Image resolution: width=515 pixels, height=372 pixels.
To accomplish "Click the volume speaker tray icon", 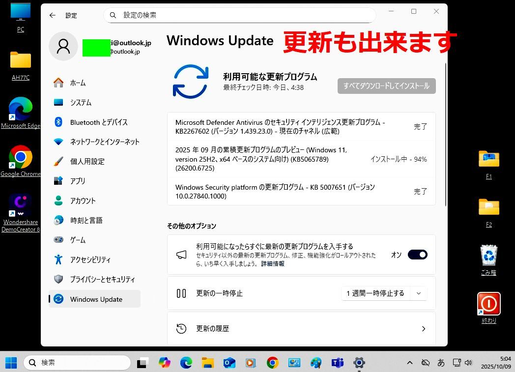I will pyautogui.click(x=468, y=363).
